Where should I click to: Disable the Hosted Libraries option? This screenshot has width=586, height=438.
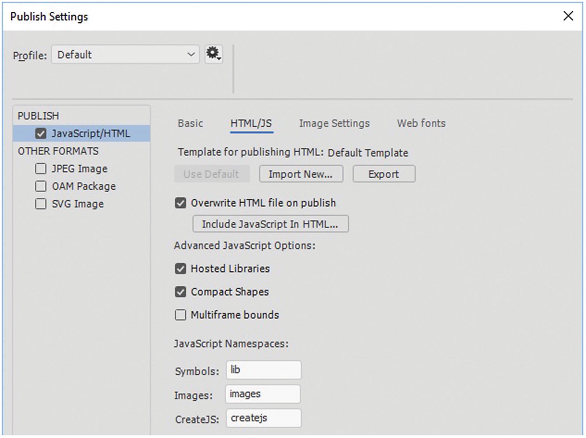[180, 269]
